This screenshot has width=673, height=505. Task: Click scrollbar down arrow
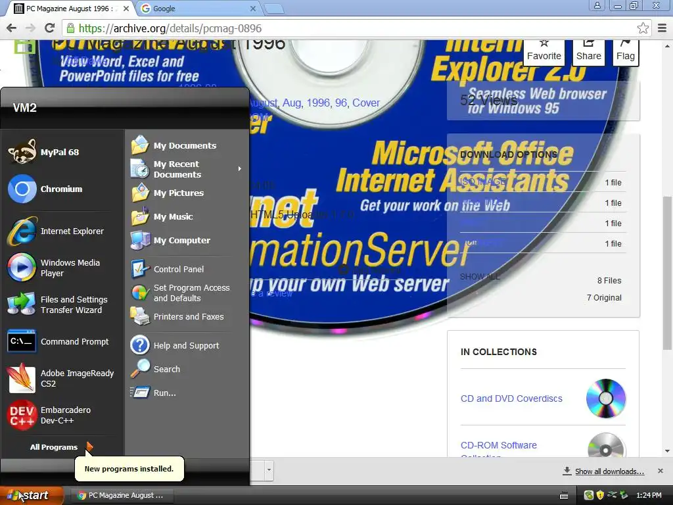668,451
